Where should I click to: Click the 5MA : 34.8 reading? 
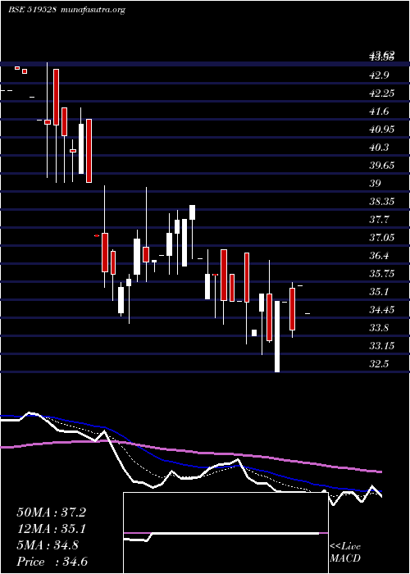click(x=48, y=545)
